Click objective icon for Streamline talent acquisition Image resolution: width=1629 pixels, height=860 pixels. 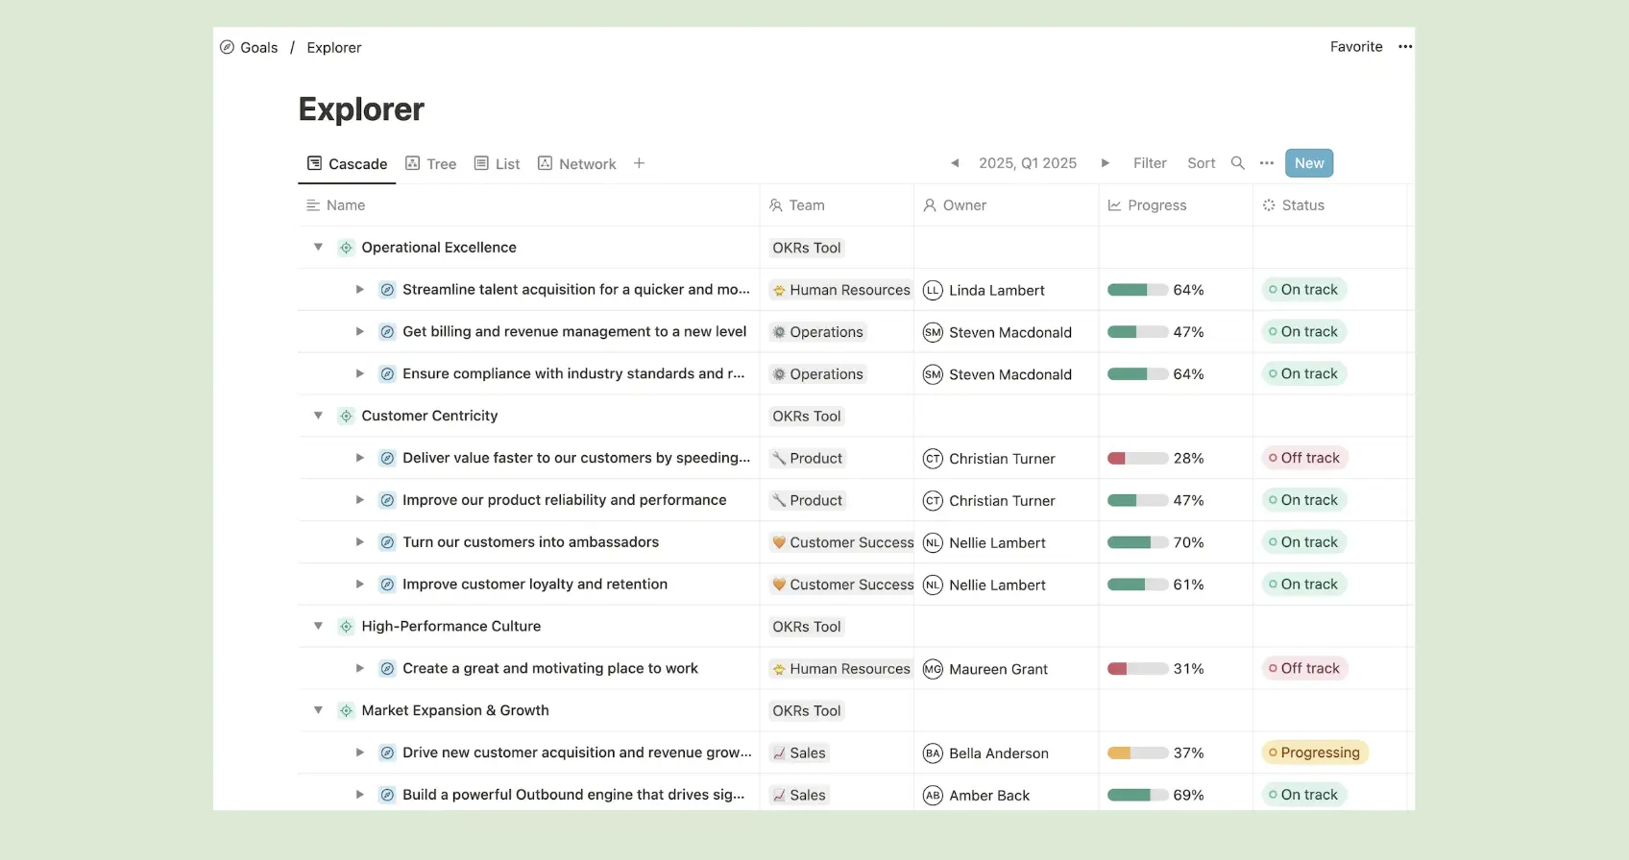[387, 290]
